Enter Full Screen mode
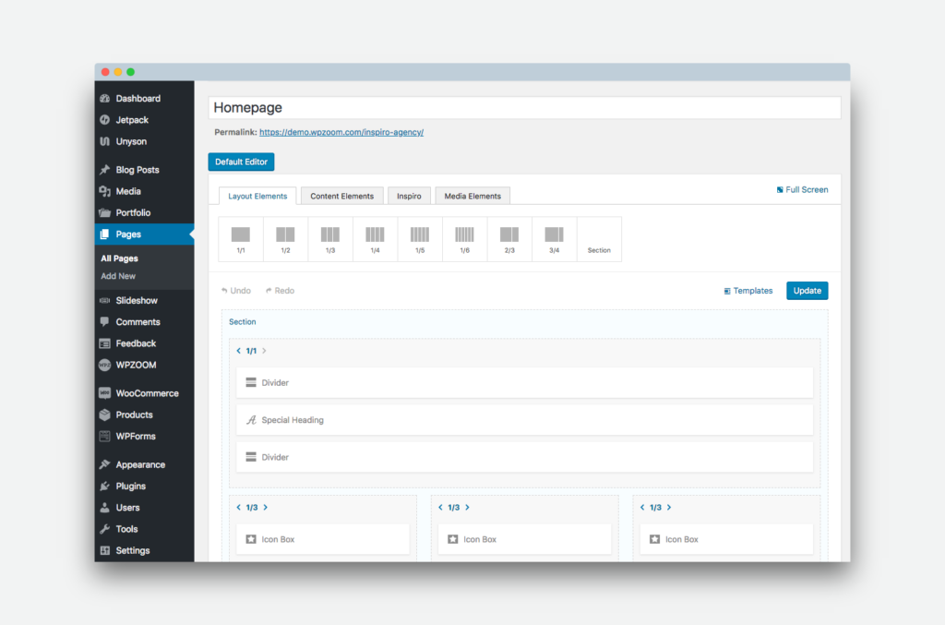 click(802, 189)
